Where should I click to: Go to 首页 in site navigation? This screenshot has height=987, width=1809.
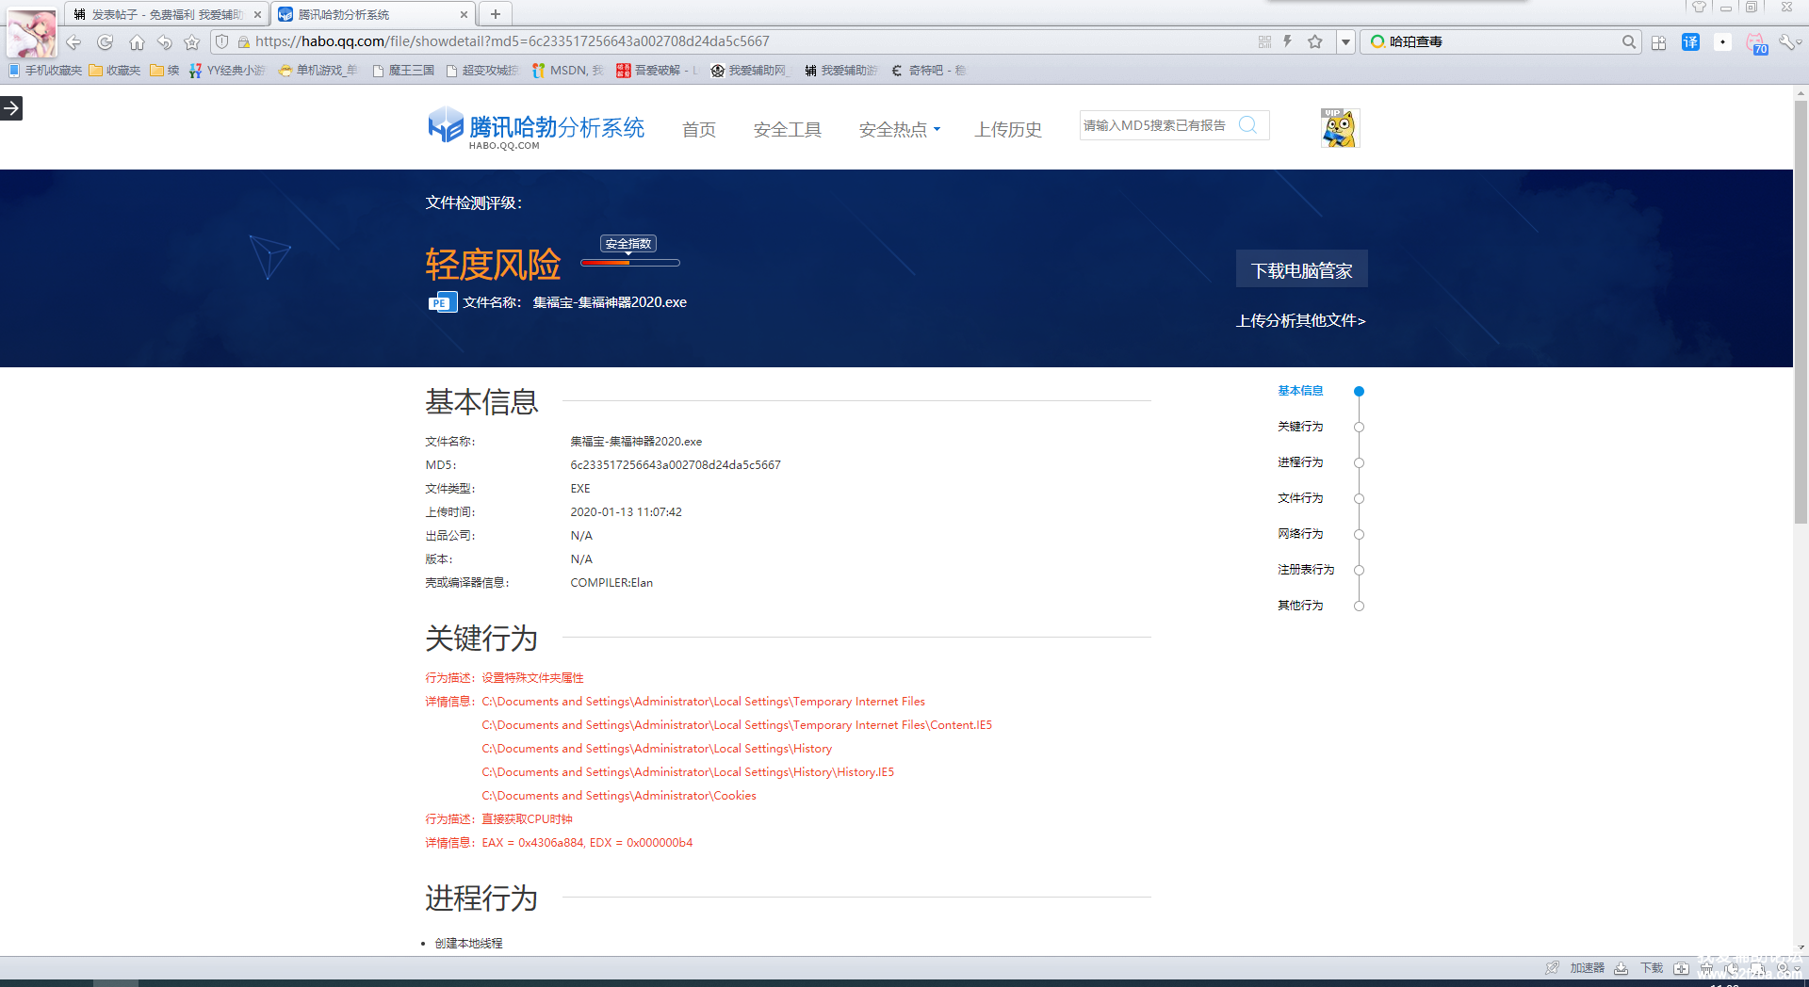click(699, 130)
